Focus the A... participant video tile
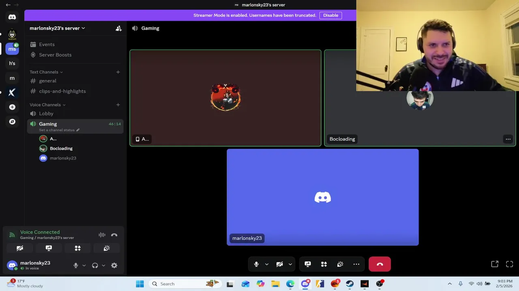The image size is (519, 291). tap(225, 98)
